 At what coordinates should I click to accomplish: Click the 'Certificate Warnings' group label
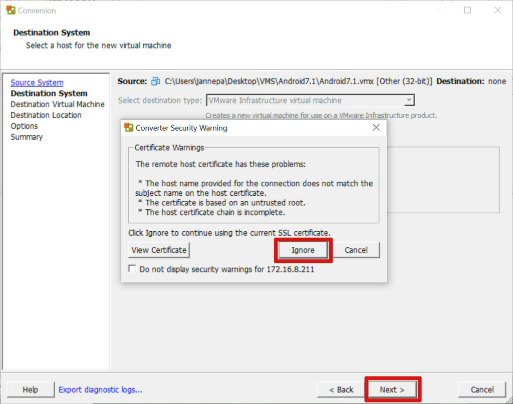(x=169, y=148)
